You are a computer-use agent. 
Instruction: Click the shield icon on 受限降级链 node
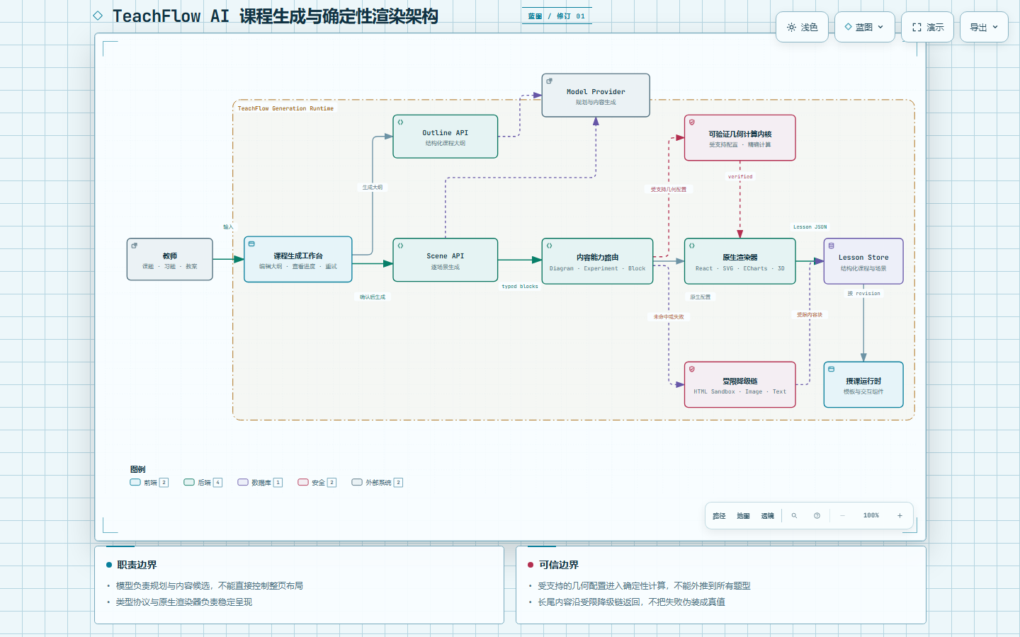coord(692,369)
